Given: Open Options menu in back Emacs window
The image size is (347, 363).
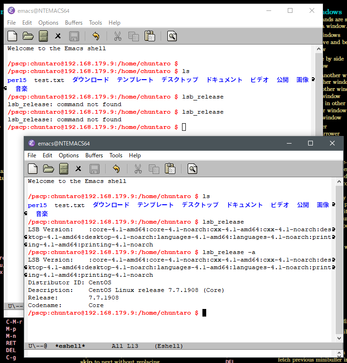Looking at the screenshot, I should [48, 23].
